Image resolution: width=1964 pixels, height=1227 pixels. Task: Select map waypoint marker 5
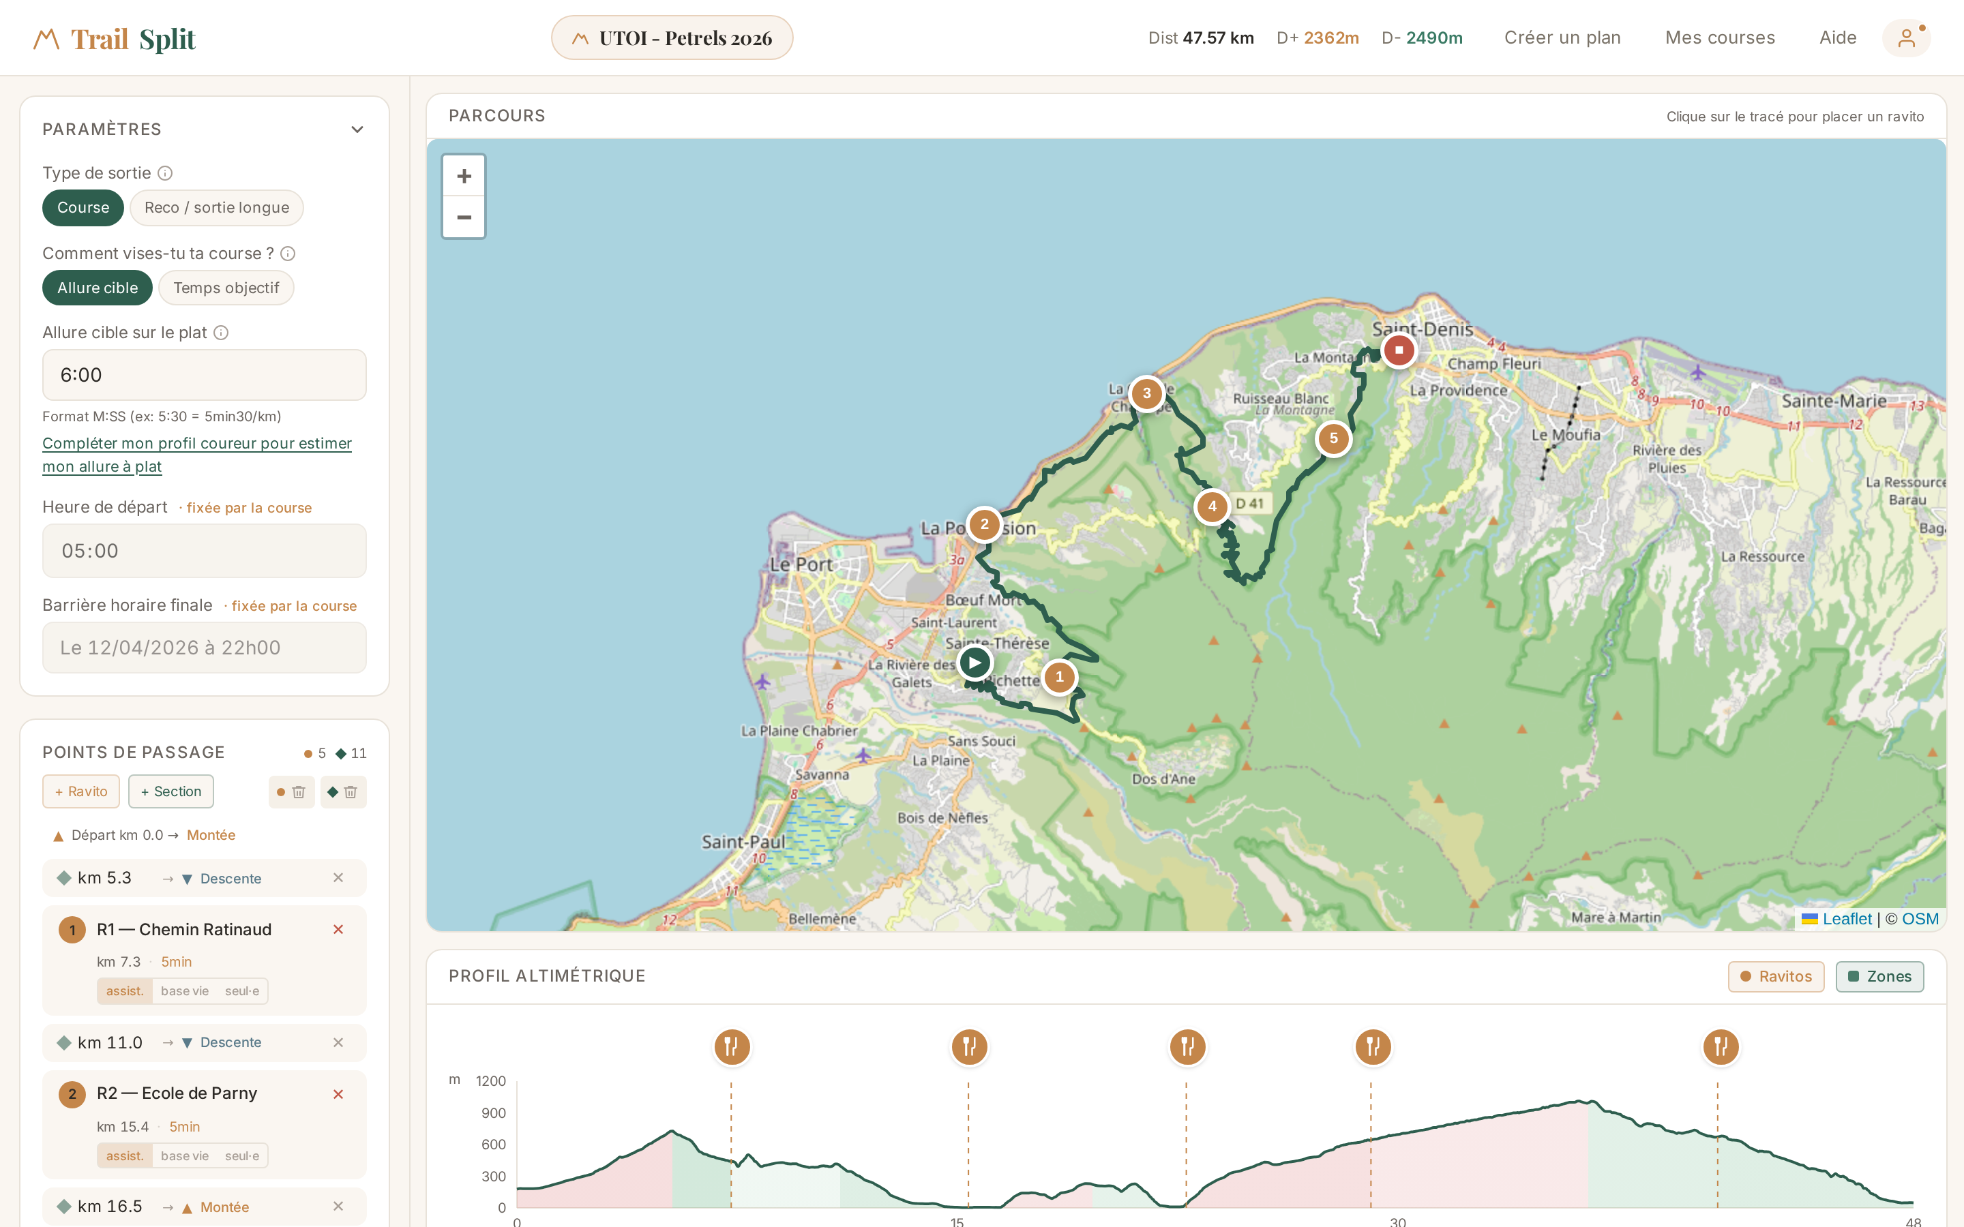[x=1333, y=439]
